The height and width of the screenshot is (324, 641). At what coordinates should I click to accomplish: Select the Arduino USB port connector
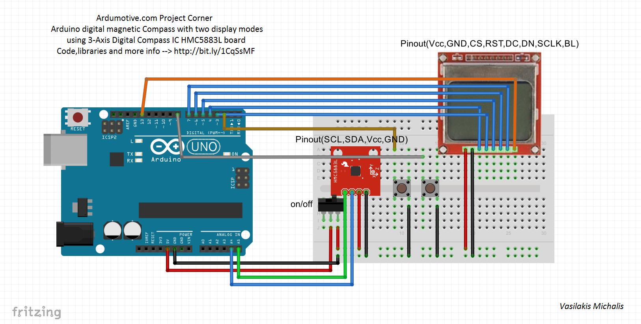tap(65, 150)
